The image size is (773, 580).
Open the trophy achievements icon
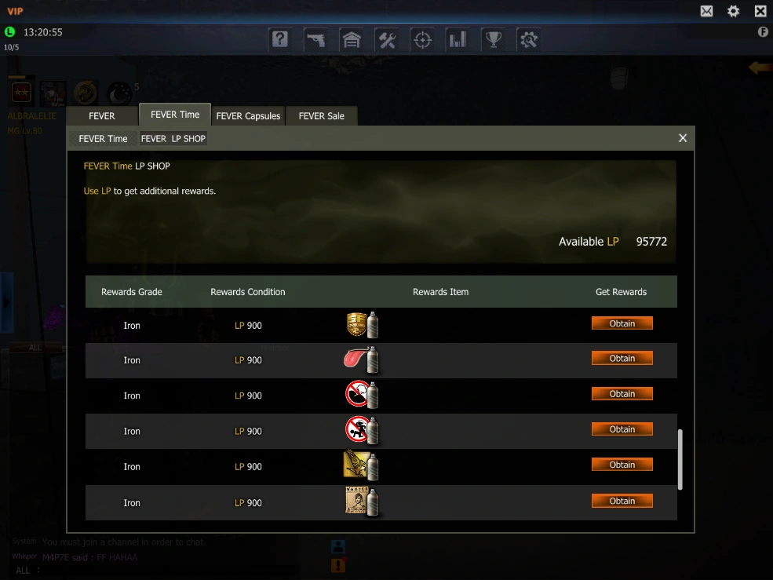pyautogui.click(x=494, y=39)
